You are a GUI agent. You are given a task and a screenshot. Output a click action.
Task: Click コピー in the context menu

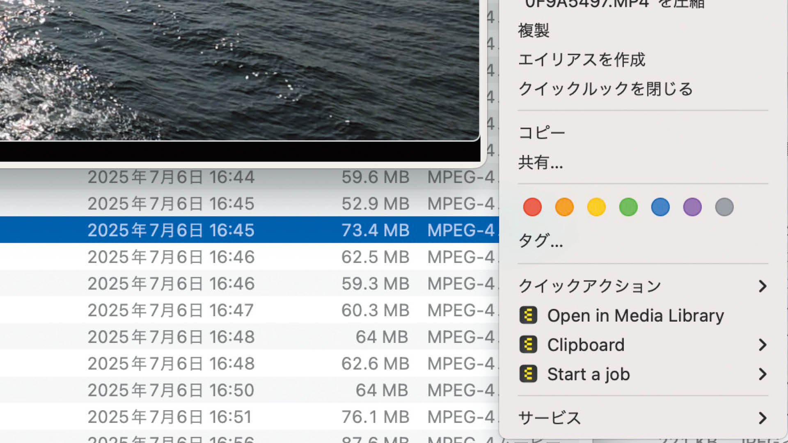[542, 133]
